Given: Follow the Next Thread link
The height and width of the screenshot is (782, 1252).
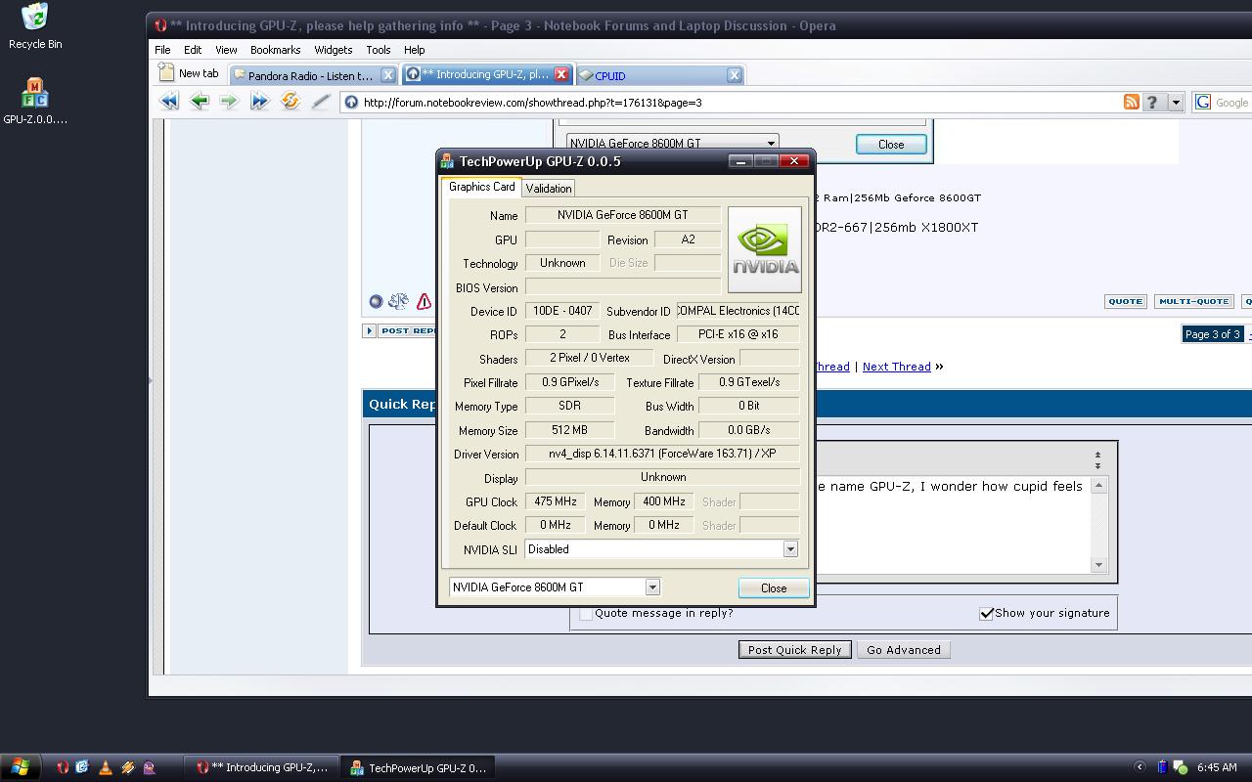Looking at the screenshot, I should tap(896, 367).
